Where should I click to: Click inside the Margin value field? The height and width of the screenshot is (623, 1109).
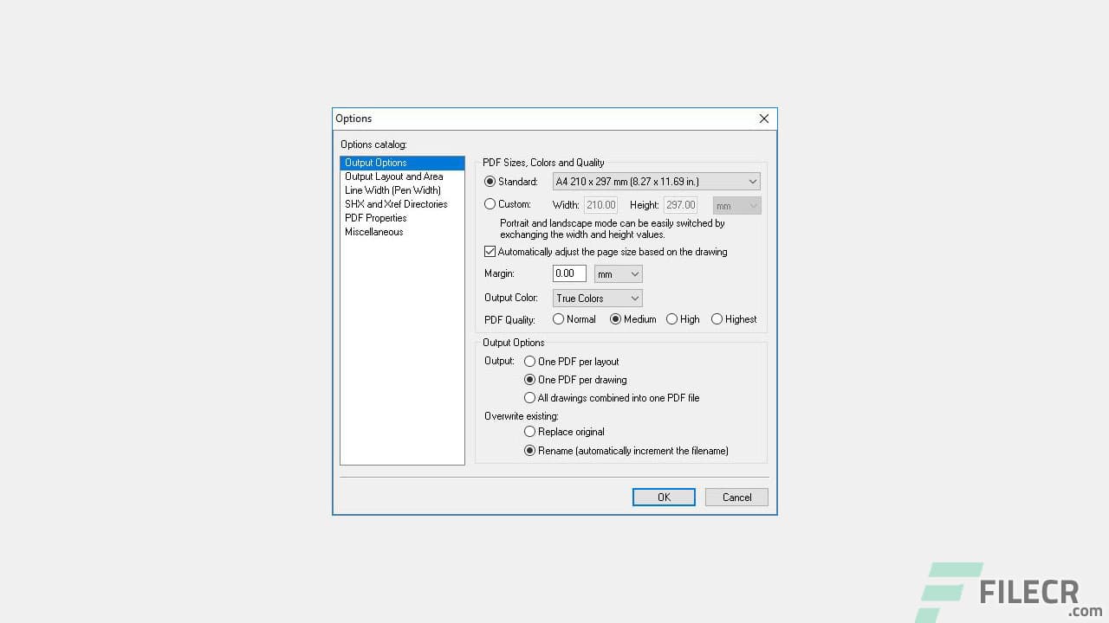pos(568,273)
